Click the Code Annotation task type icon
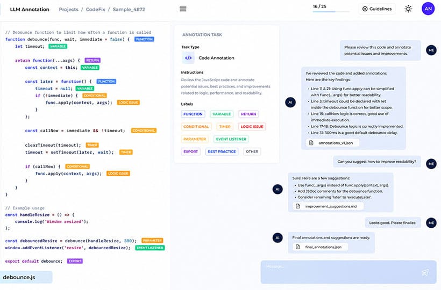 188,58
